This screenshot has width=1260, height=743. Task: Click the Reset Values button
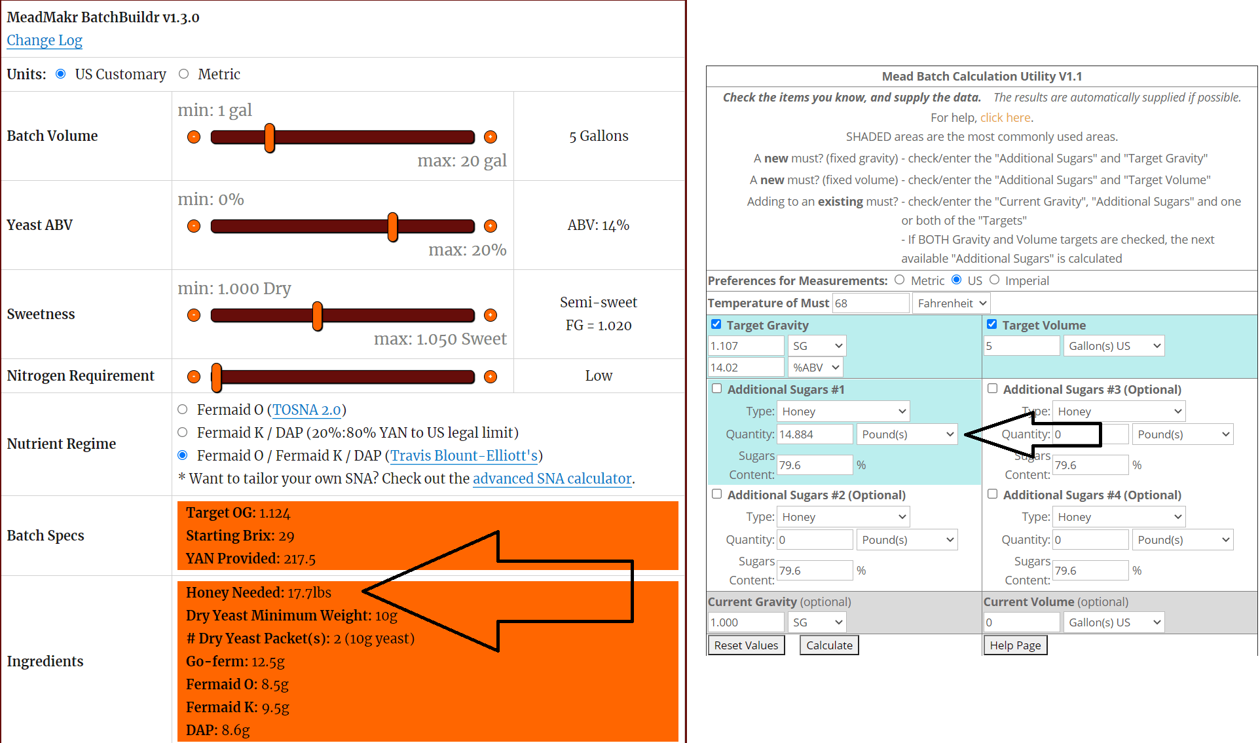(746, 645)
